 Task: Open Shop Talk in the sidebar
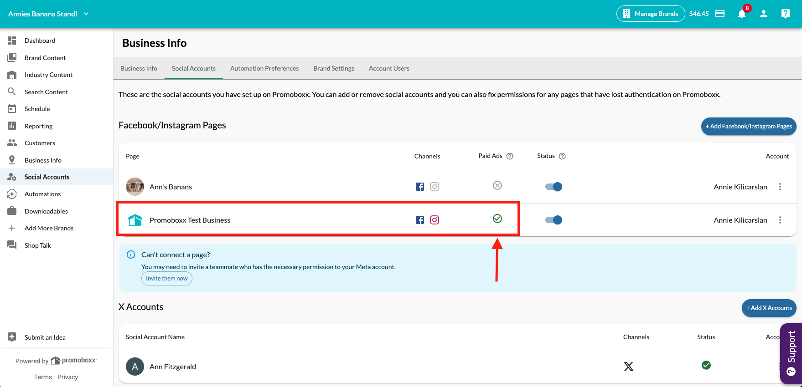pos(57,245)
